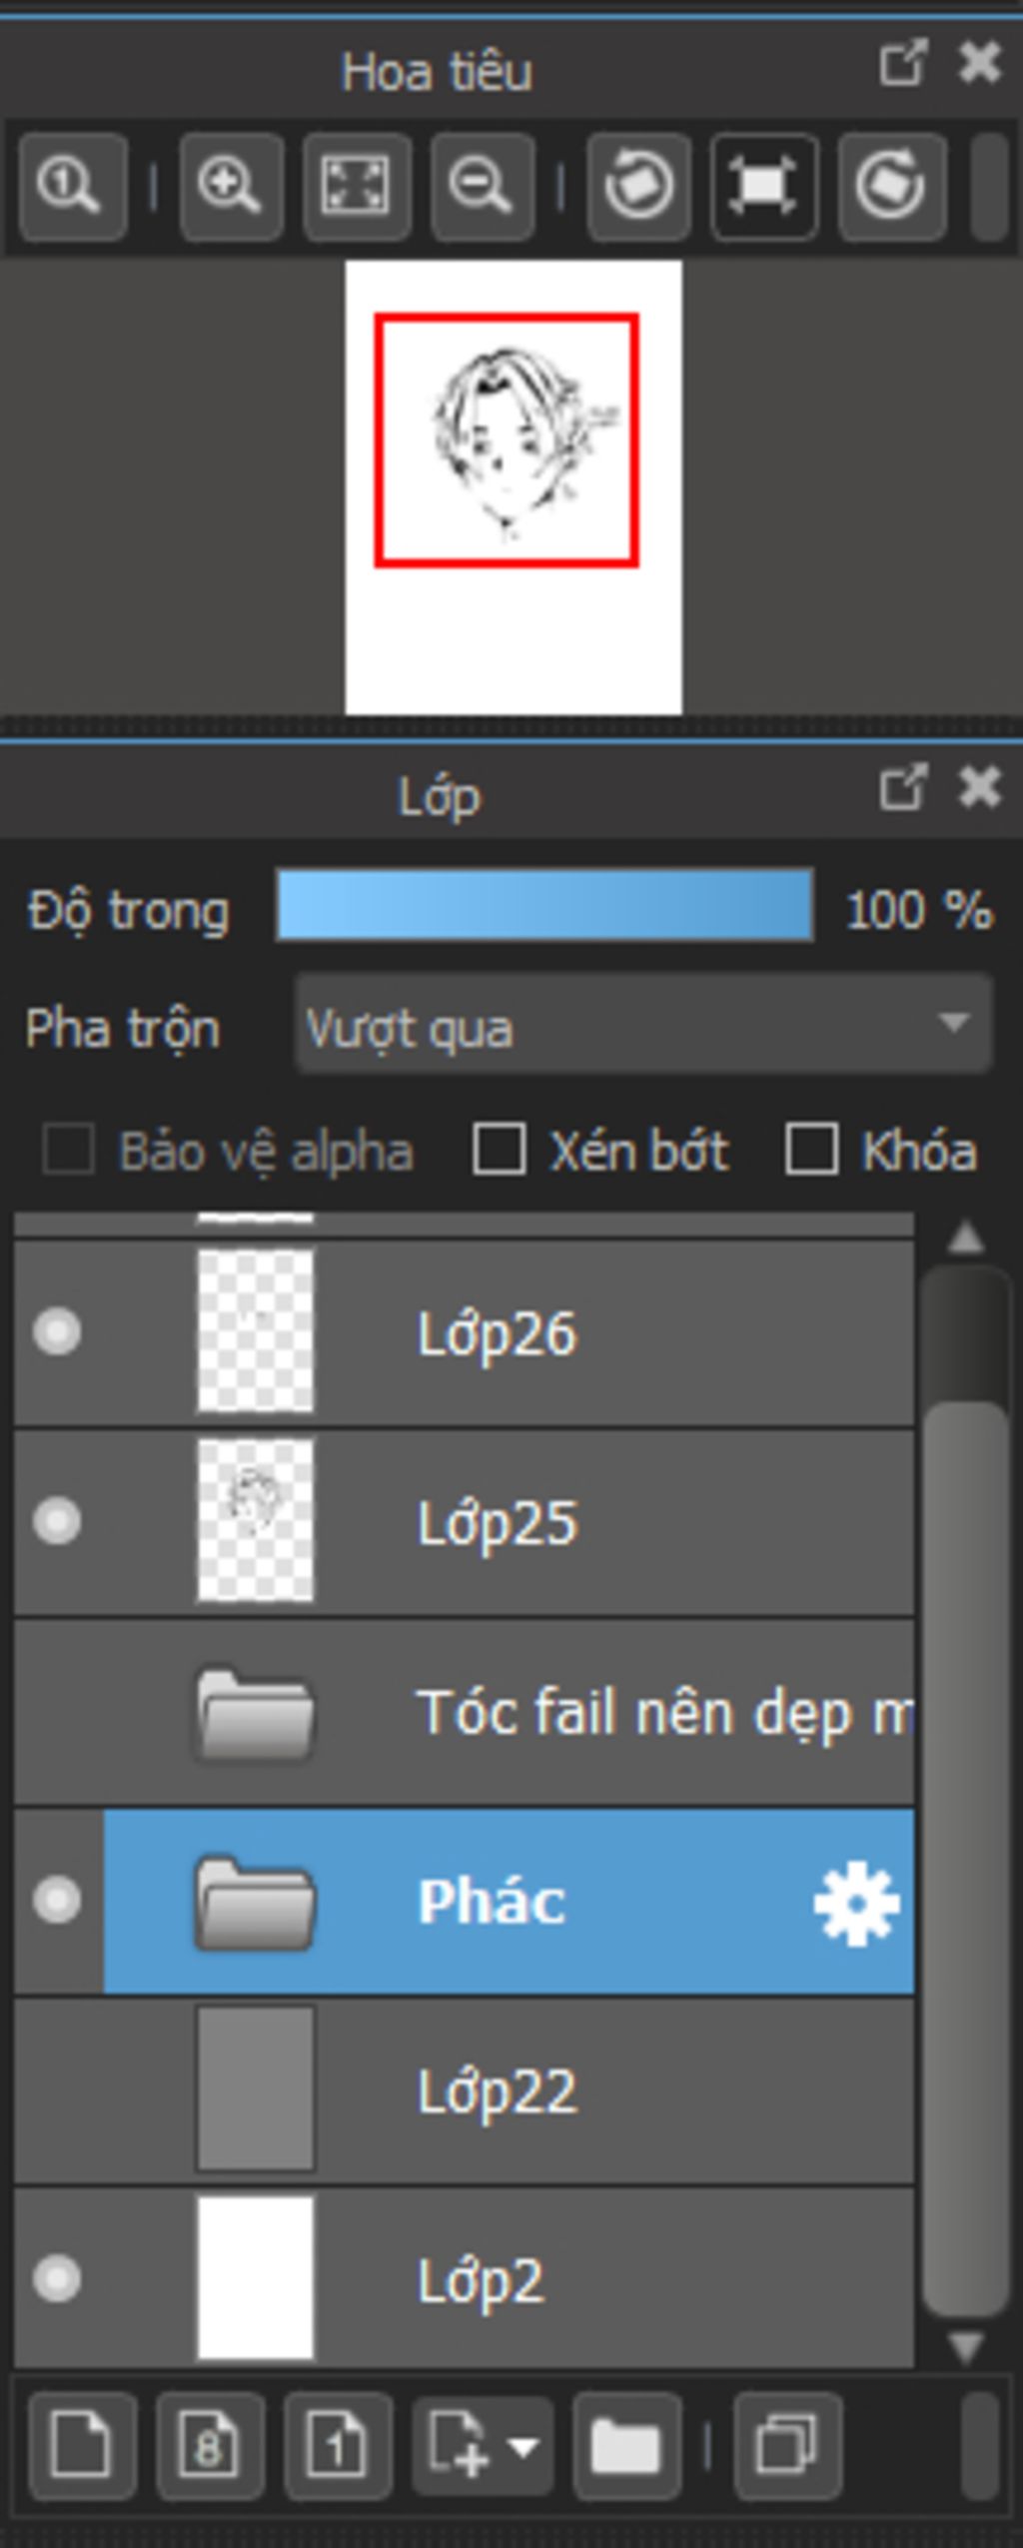Hide the Lớp26 layer

57,1331
